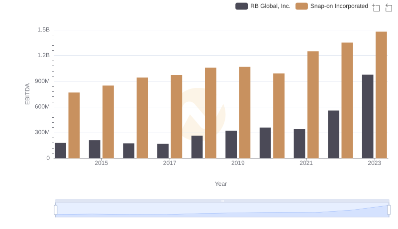Click the 2019 x-axis label
398x229 pixels.
[238, 163]
